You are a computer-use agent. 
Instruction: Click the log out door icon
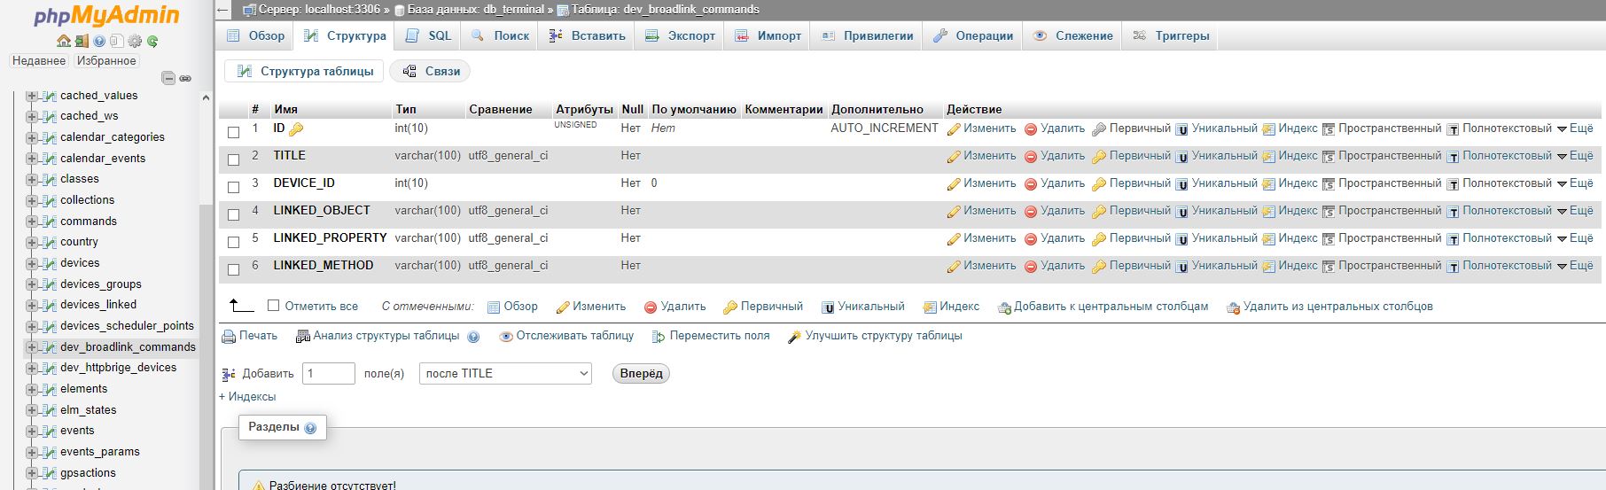click(82, 41)
